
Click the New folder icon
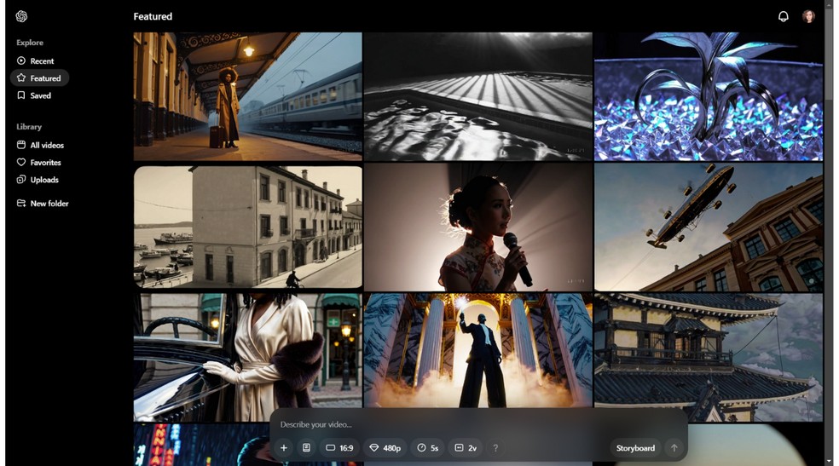click(21, 204)
